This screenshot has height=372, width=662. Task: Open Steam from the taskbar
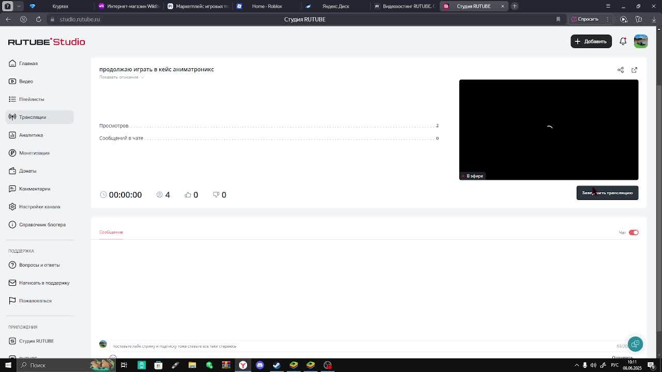277,365
